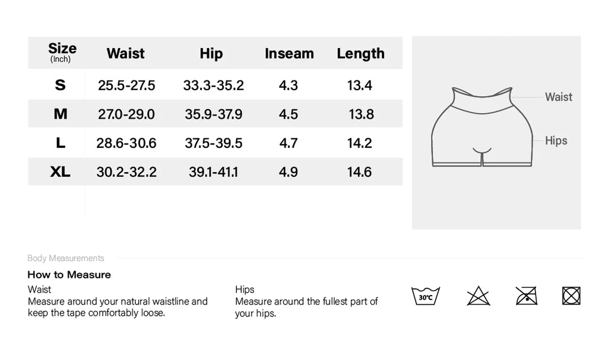This screenshot has width=608, height=346.
Task: Click the How to Measure heading
Action: point(69,275)
